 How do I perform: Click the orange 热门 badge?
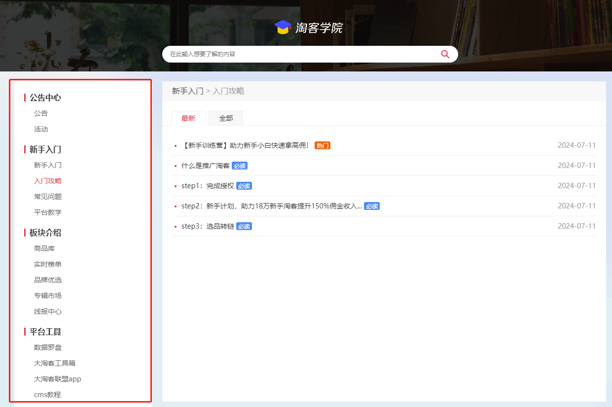point(322,145)
